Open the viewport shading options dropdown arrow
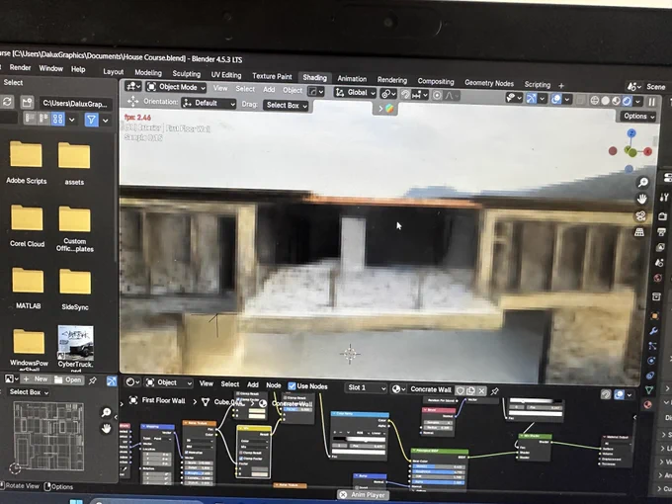Image resolution: width=672 pixels, height=504 pixels. (638, 102)
